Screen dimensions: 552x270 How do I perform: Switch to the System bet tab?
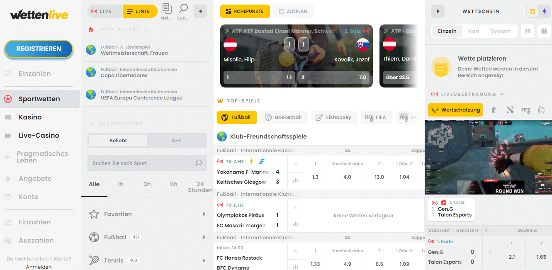[501, 31]
